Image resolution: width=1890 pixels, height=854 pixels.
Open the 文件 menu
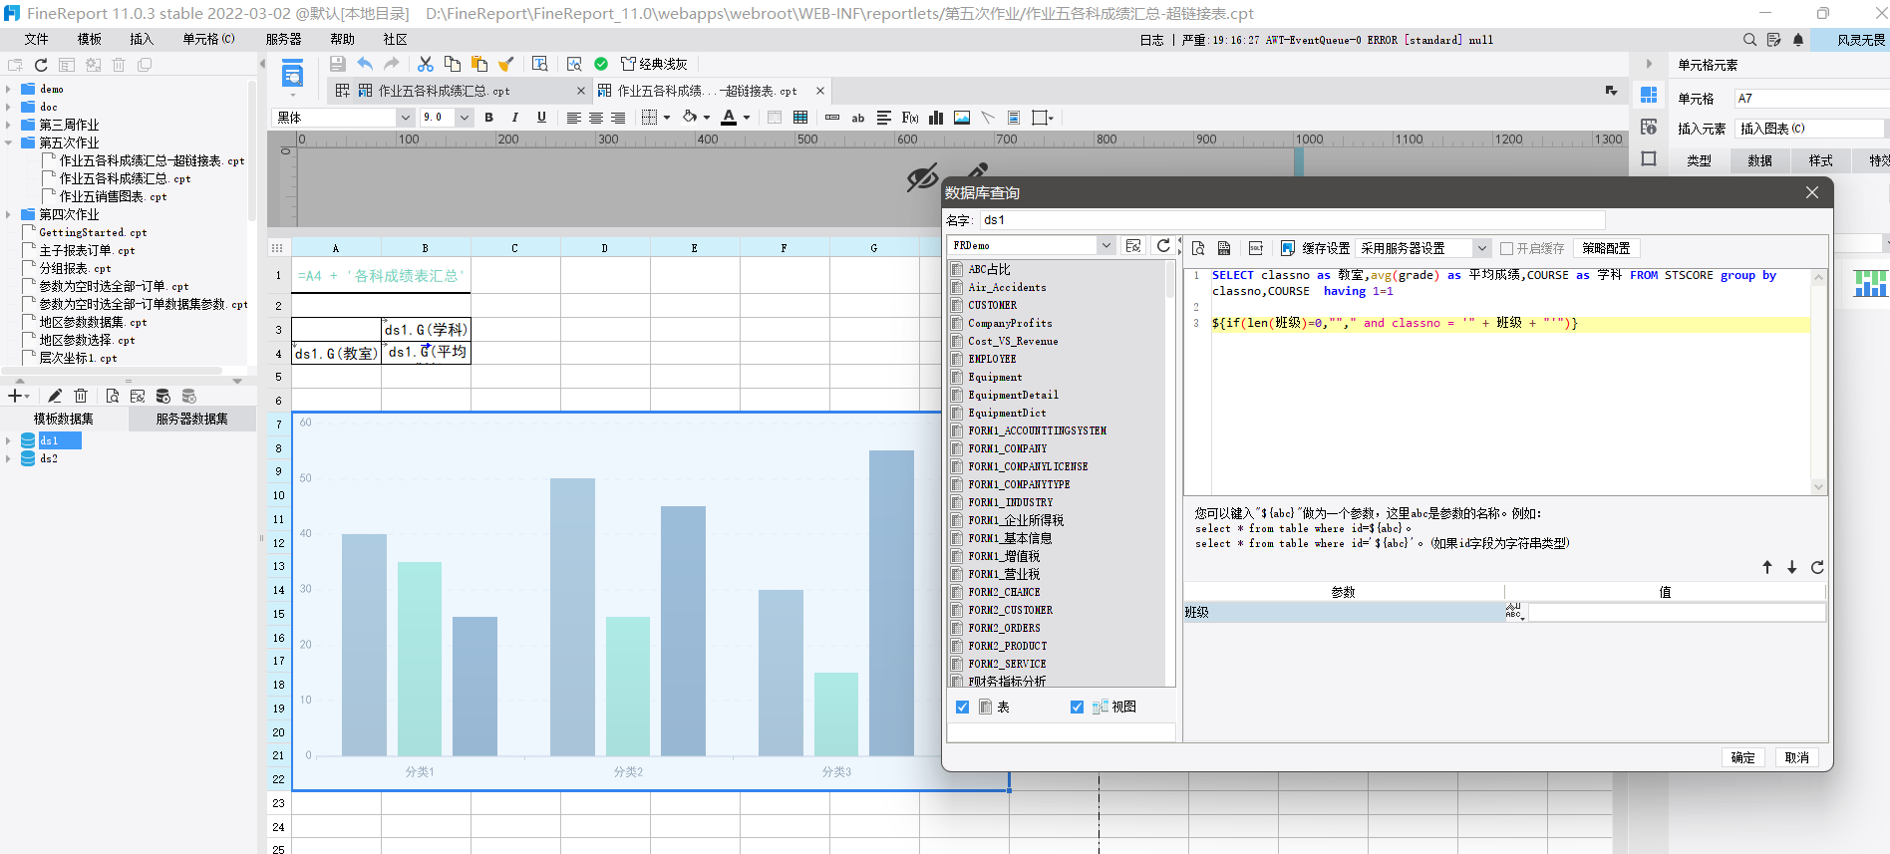[x=37, y=39]
